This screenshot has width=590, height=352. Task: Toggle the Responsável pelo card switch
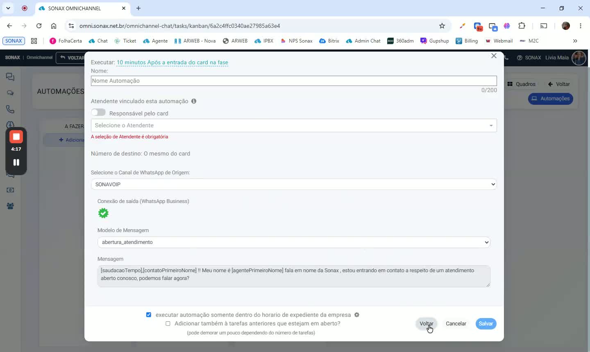[x=98, y=113]
